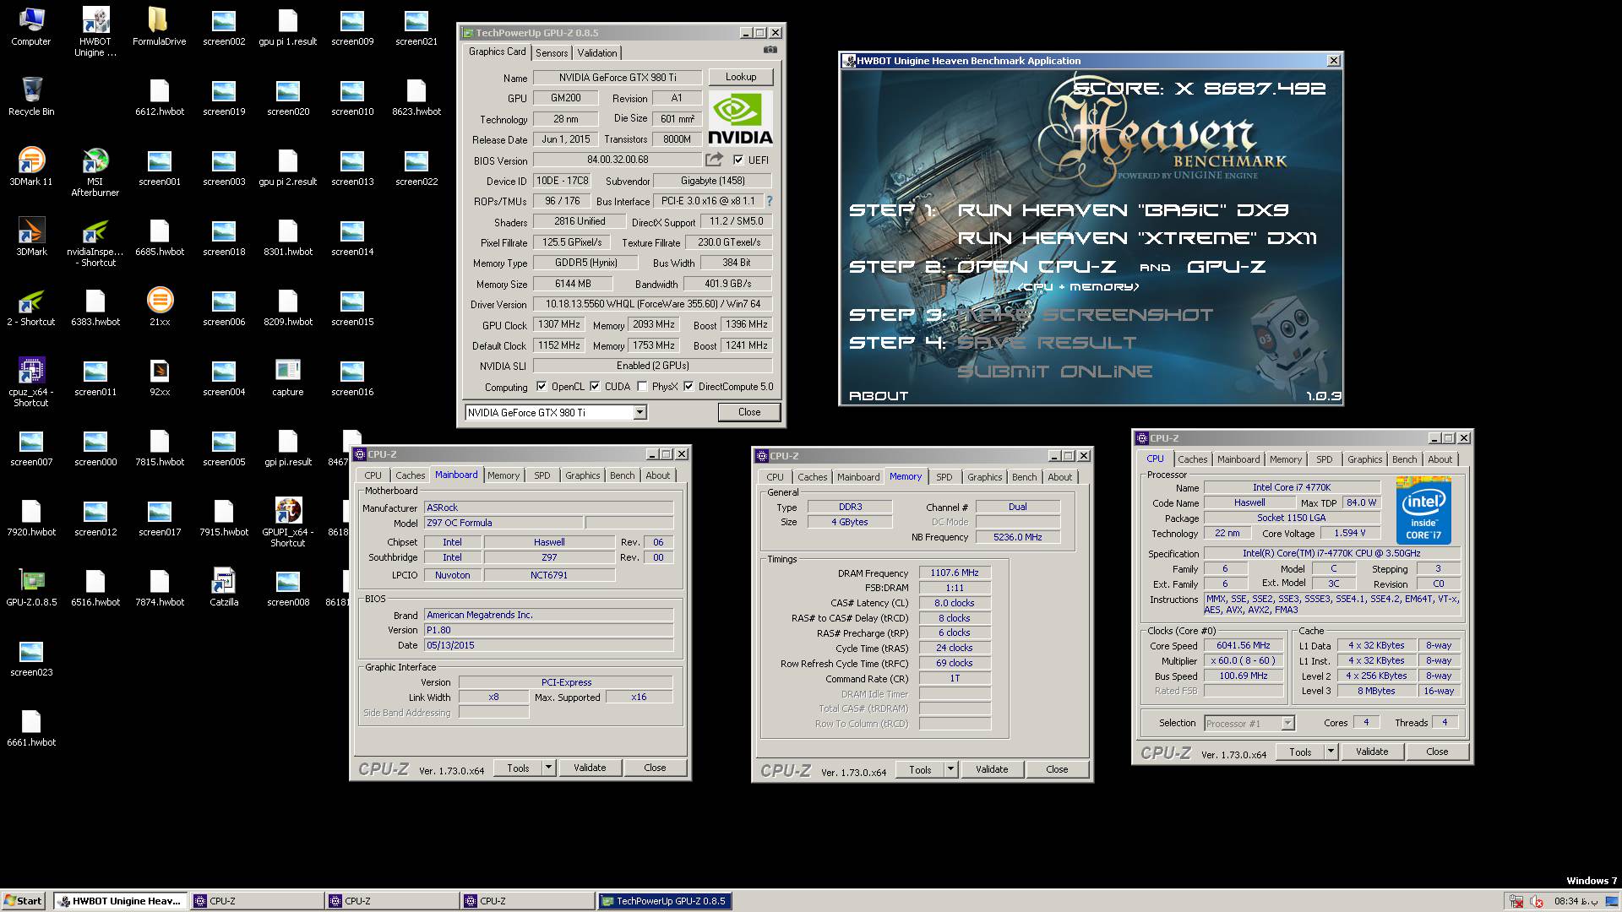This screenshot has height=912, width=1622.
Task: Open screen002 image file
Action: coord(224,26)
